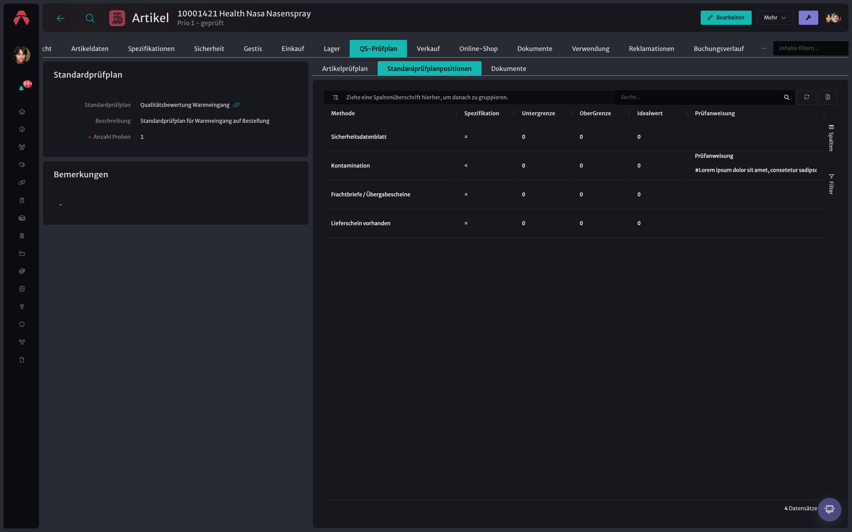
Task: Open the Einkauf tab
Action: pos(293,49)
